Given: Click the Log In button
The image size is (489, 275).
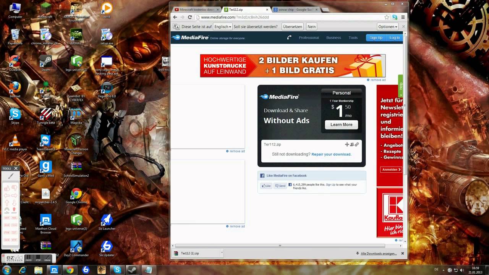Looking at the screenshot, I should point(394,37).
